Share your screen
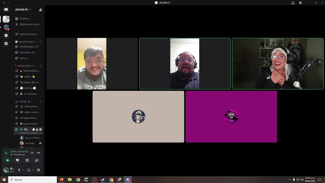 tap(17, 160)
